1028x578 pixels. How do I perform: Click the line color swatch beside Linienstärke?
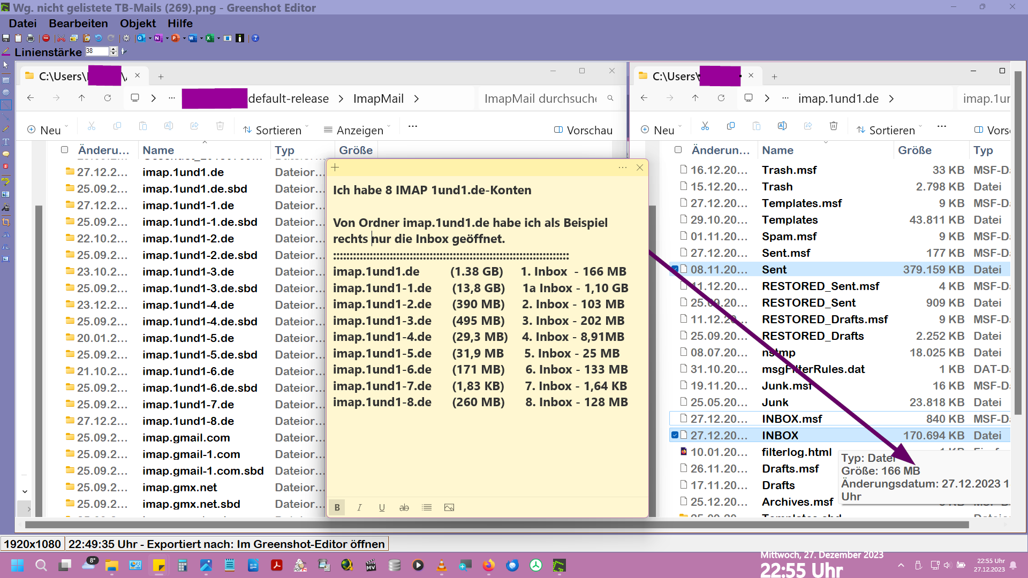point(6,52)
